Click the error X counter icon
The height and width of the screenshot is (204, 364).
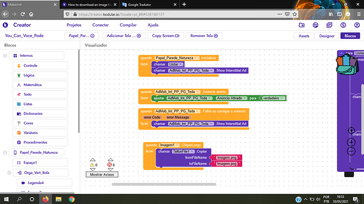coord(110,165)
